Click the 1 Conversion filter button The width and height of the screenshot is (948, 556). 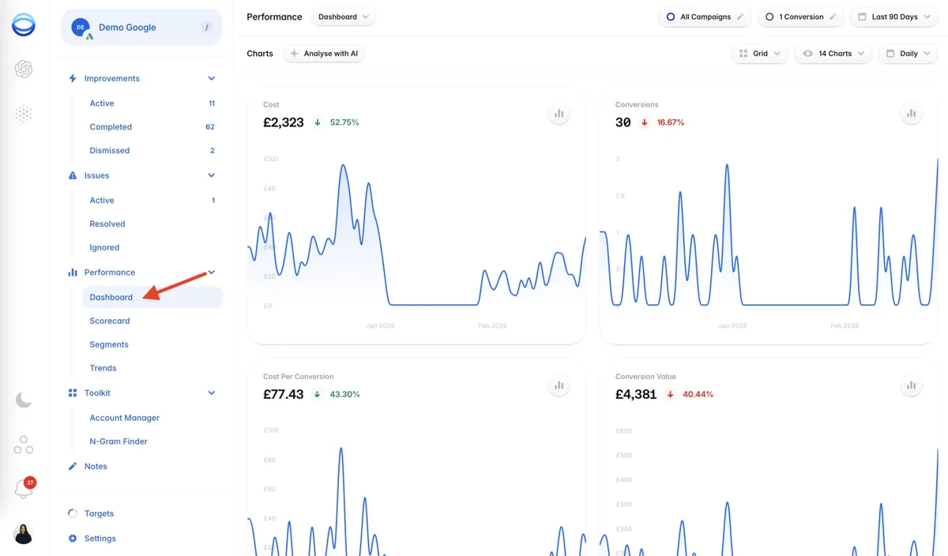tap(801, 17)
